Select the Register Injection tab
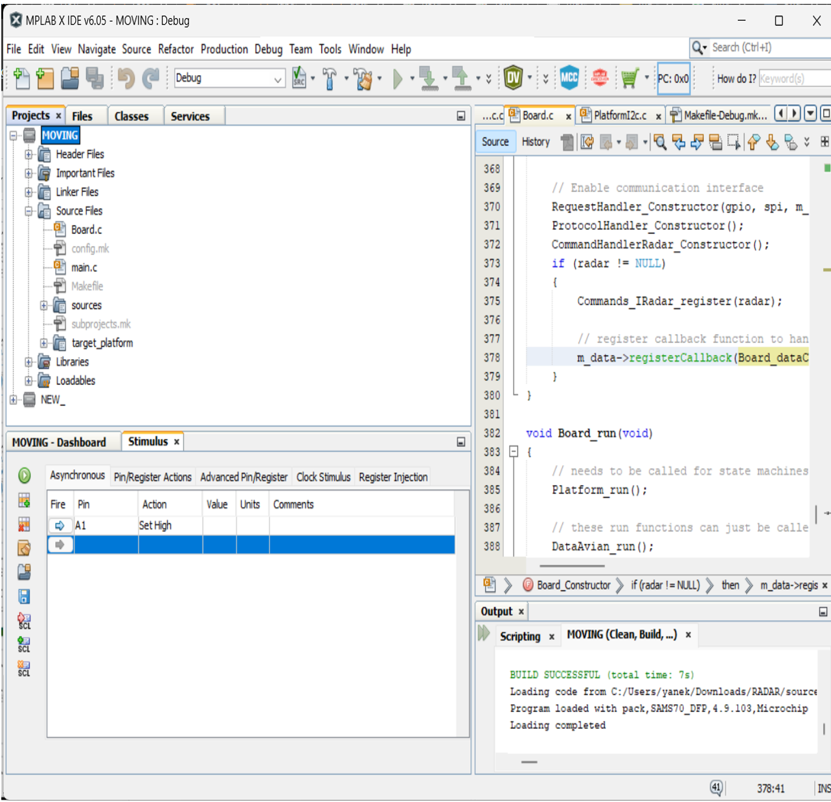 (393, 477)
